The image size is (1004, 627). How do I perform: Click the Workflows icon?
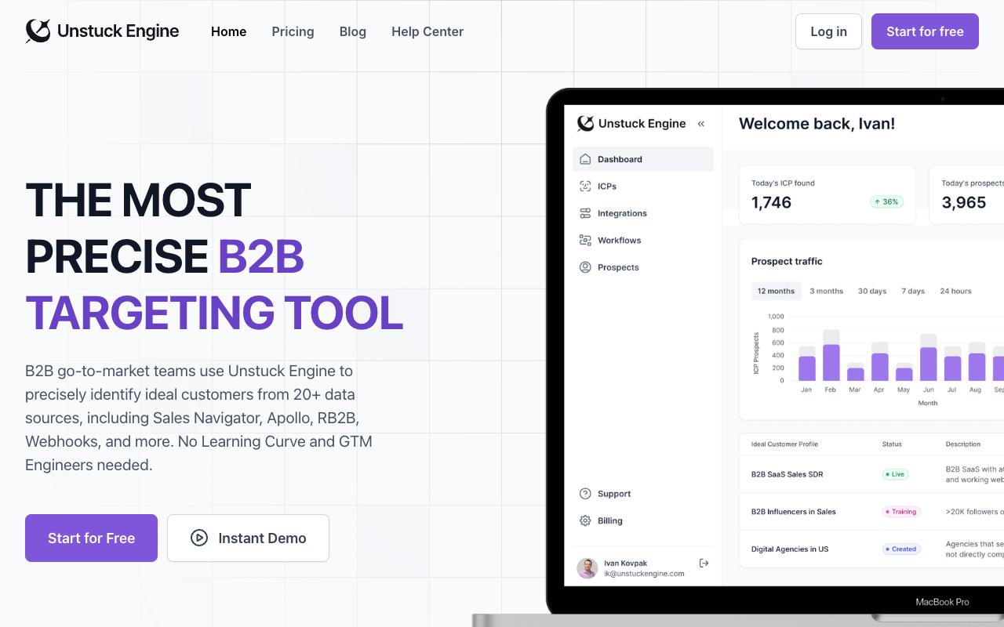[585, 241]
